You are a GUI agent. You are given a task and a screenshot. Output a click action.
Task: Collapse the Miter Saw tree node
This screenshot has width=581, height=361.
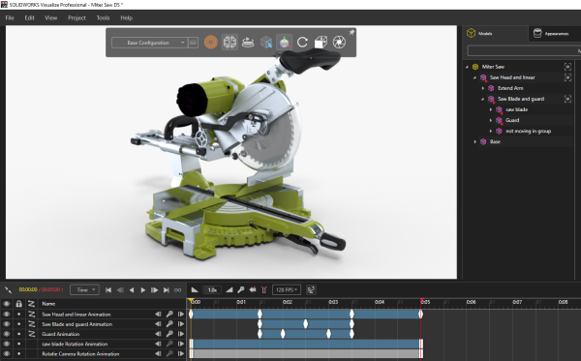coord(467,67)
